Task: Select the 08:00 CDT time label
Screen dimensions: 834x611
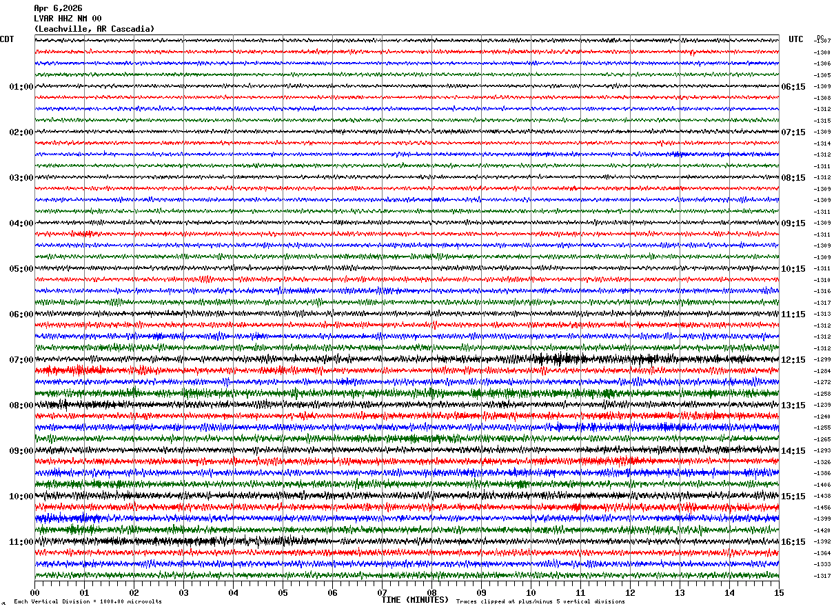Action: 21,405
